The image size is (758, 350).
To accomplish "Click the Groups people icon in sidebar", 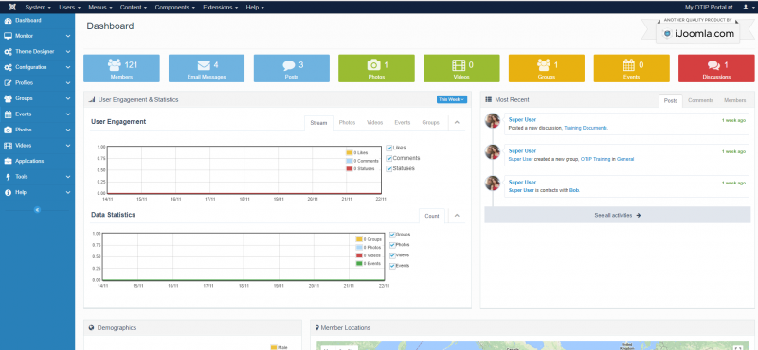I will 8,98.
